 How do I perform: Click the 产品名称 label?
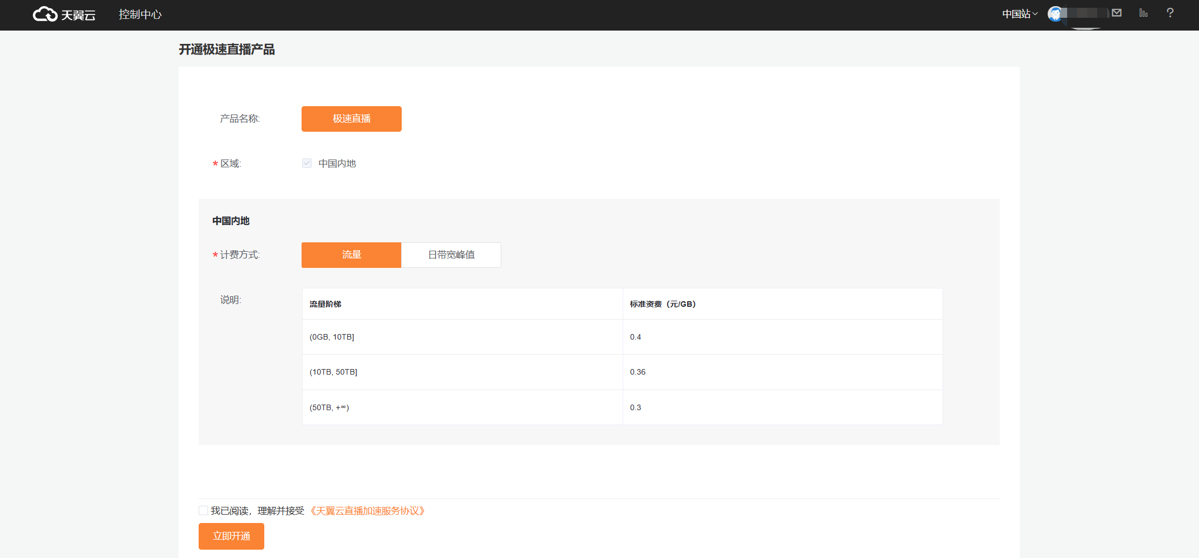(240, 119)
